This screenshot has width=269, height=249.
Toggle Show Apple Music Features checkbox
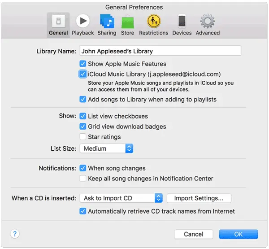coord(82,64)
